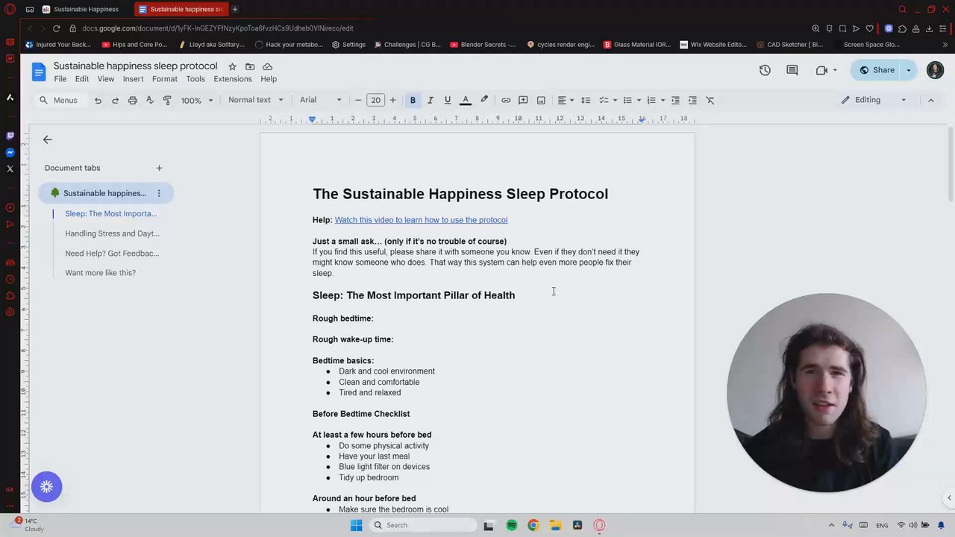Screen dimensions: 955x537
Task: Toggle underline formatting
Action: pos(448,100)
